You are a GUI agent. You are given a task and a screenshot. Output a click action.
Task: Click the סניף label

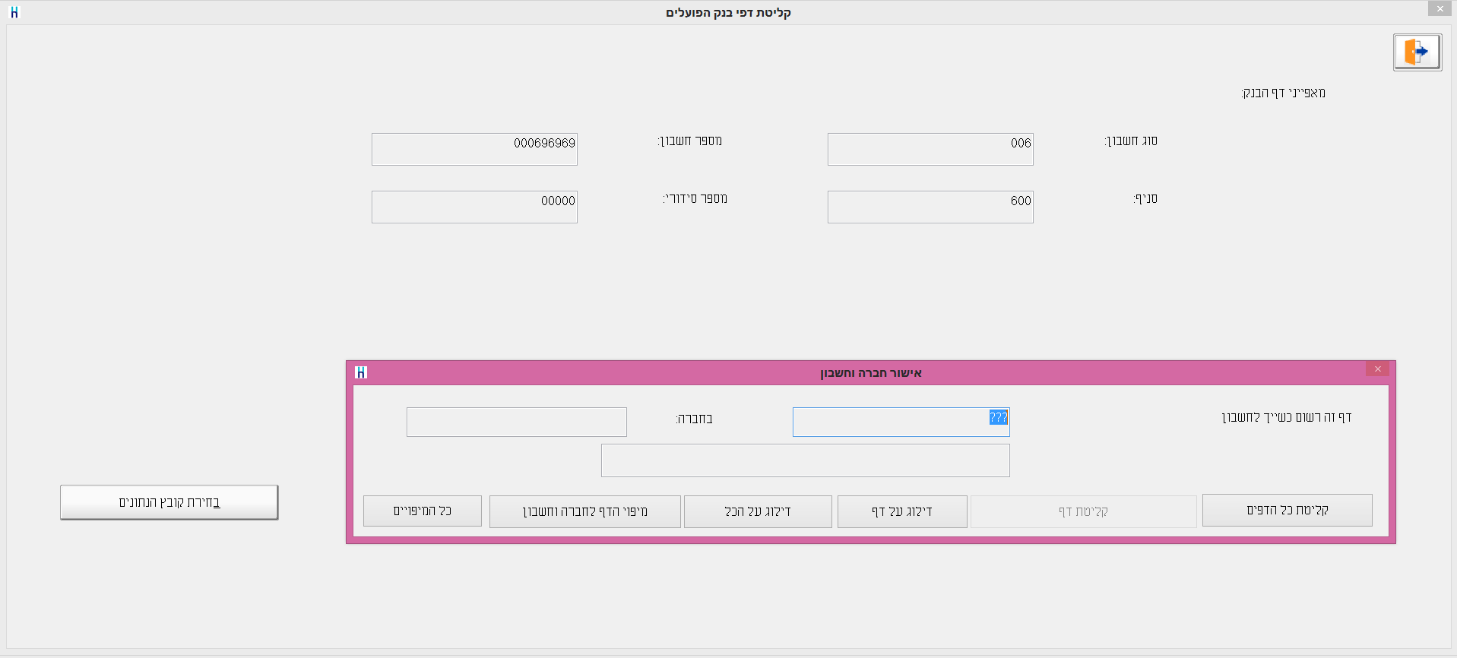click(x=1145, y=198)
